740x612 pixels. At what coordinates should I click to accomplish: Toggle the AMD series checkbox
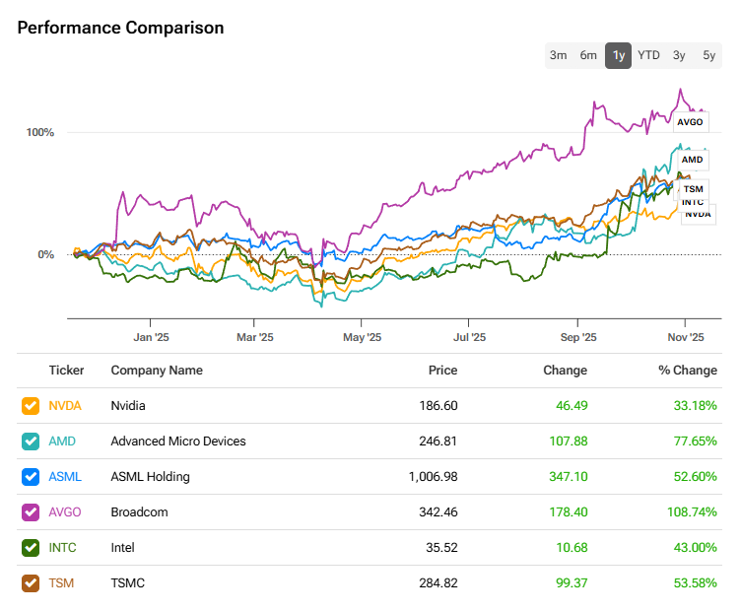click(x=31, y=442)
